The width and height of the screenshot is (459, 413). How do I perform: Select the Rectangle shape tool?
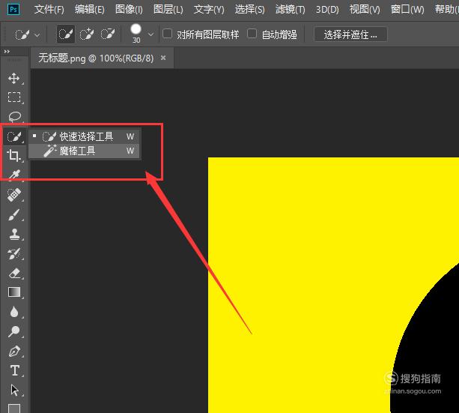(14, 409)
